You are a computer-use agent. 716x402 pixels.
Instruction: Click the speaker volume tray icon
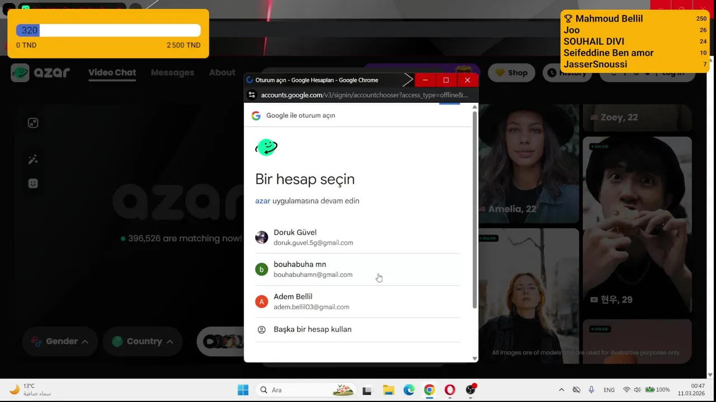637,390
